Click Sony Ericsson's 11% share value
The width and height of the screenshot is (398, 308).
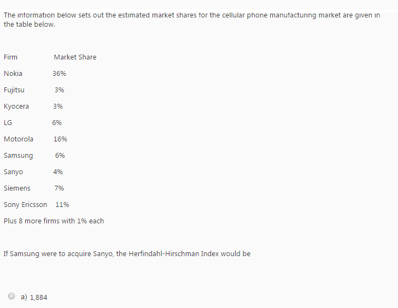[62, 205]
